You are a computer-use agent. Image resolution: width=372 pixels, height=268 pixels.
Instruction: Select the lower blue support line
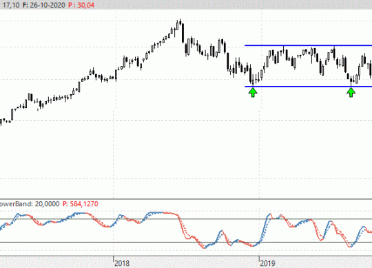(x=309, y=87)
